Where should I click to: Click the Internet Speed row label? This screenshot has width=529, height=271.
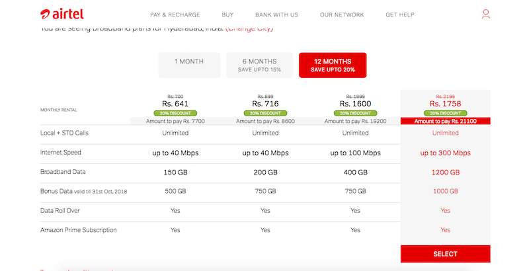[61, 152]
